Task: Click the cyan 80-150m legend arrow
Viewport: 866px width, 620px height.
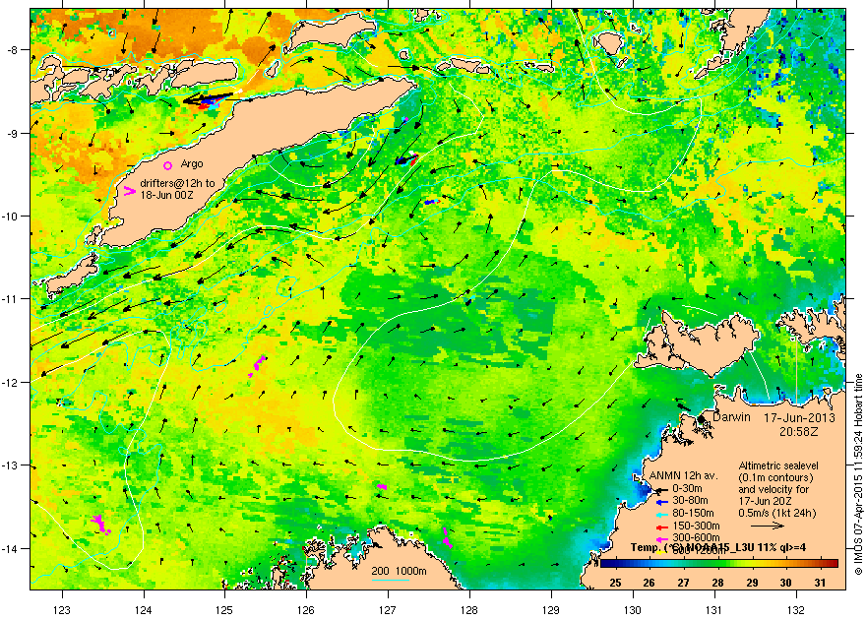Action: [661, 514]
